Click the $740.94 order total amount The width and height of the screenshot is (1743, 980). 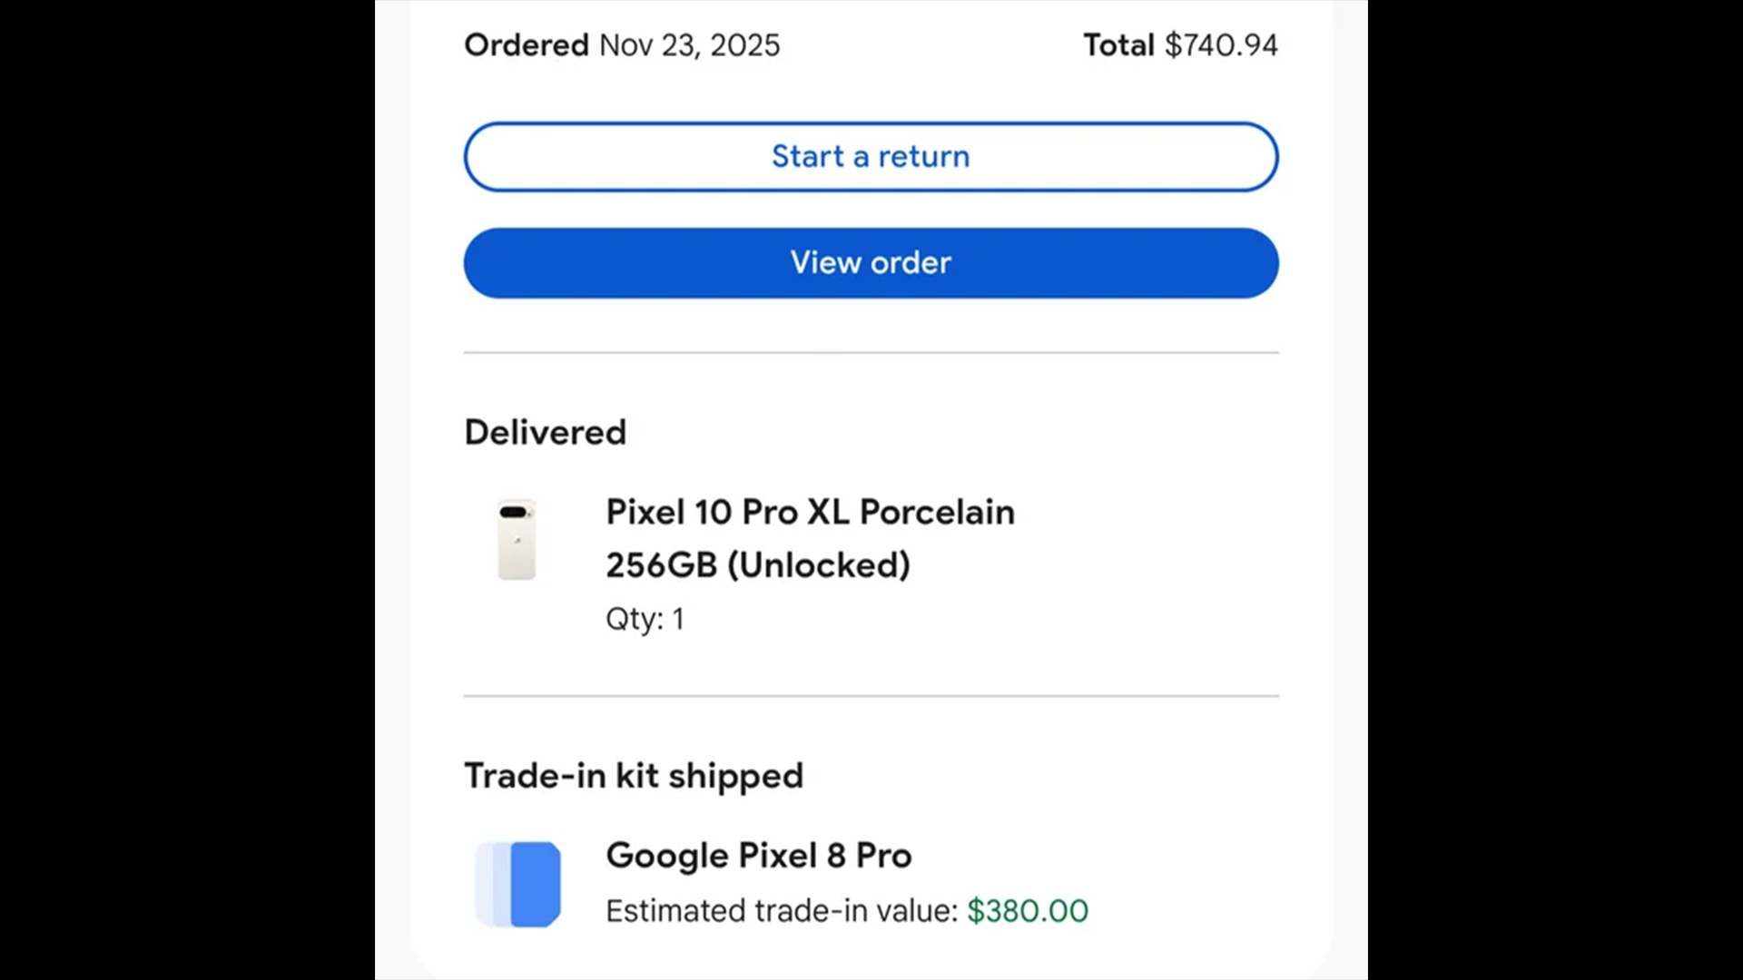tap(1221, 45)
